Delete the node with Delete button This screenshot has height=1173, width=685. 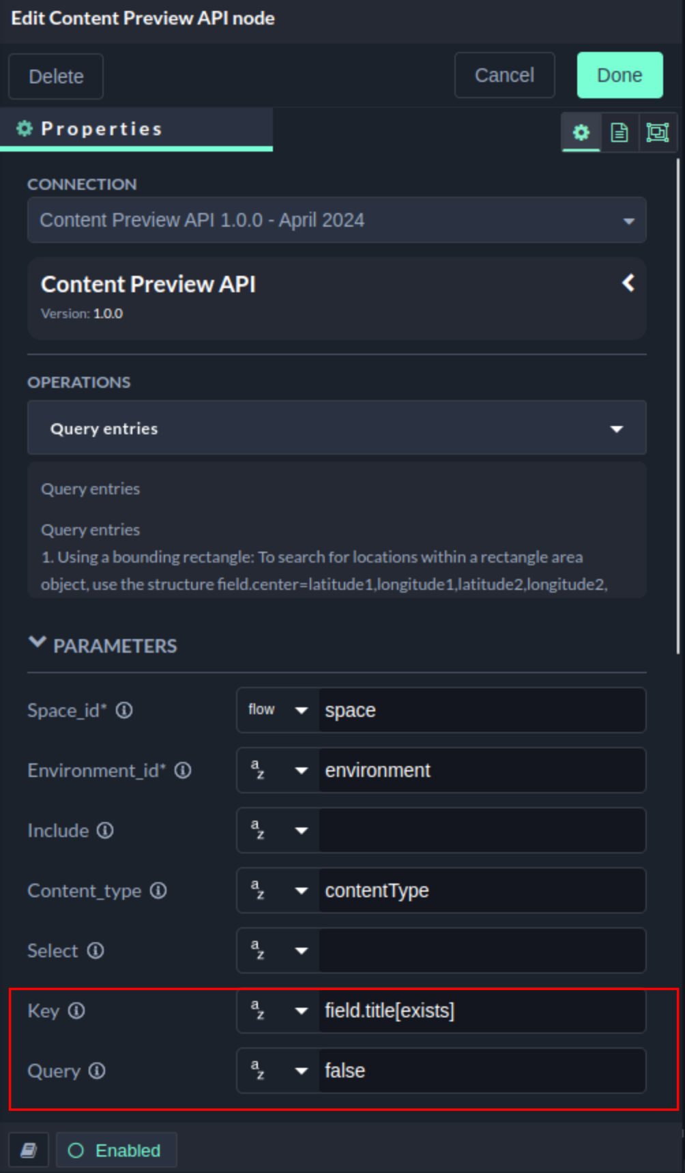56,76
